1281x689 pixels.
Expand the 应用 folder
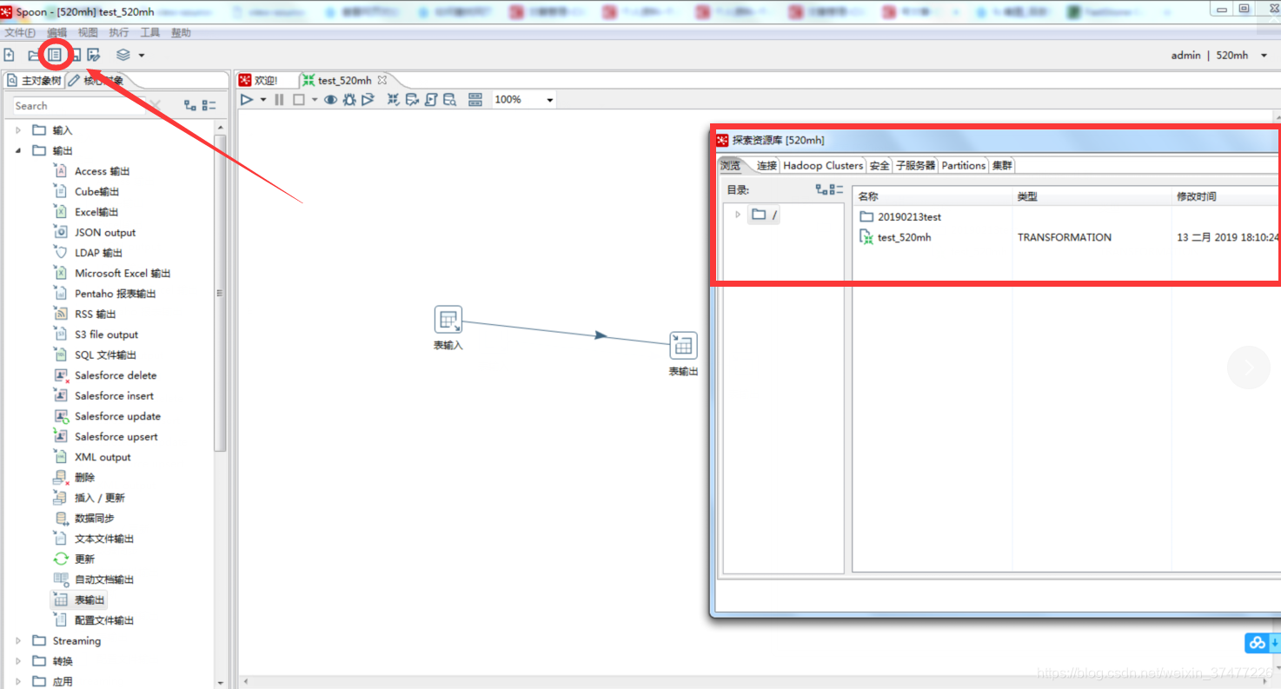point(18,682)
